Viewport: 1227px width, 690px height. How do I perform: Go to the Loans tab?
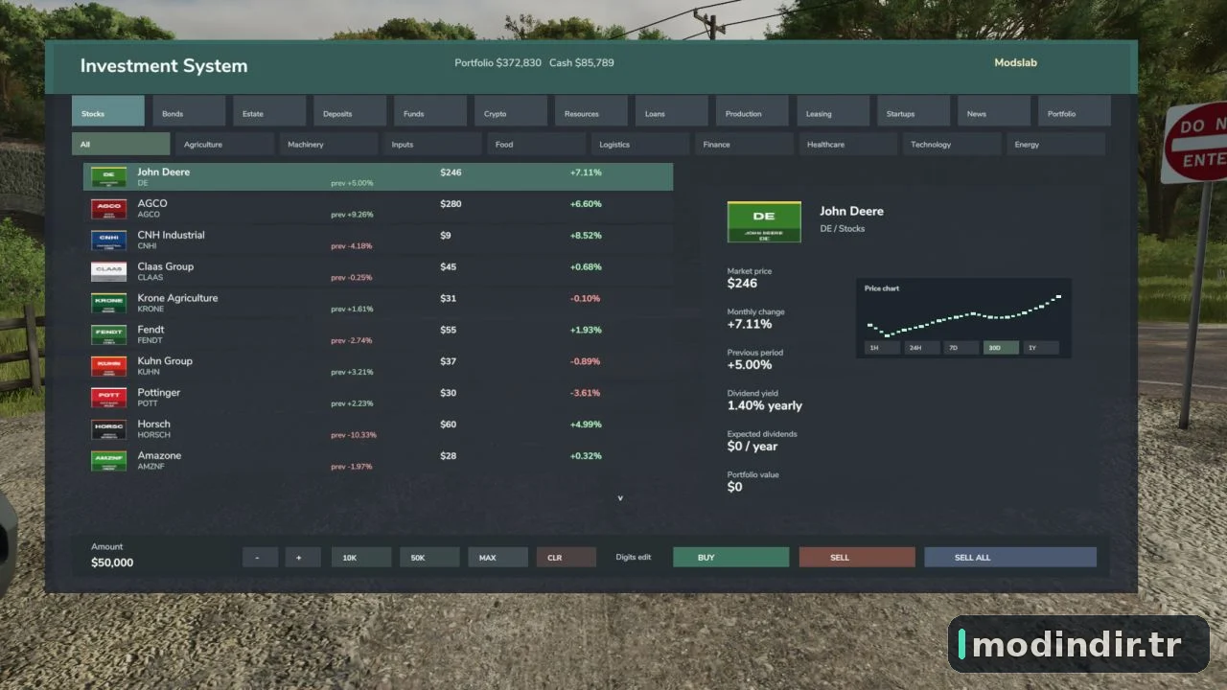(672, 111)
